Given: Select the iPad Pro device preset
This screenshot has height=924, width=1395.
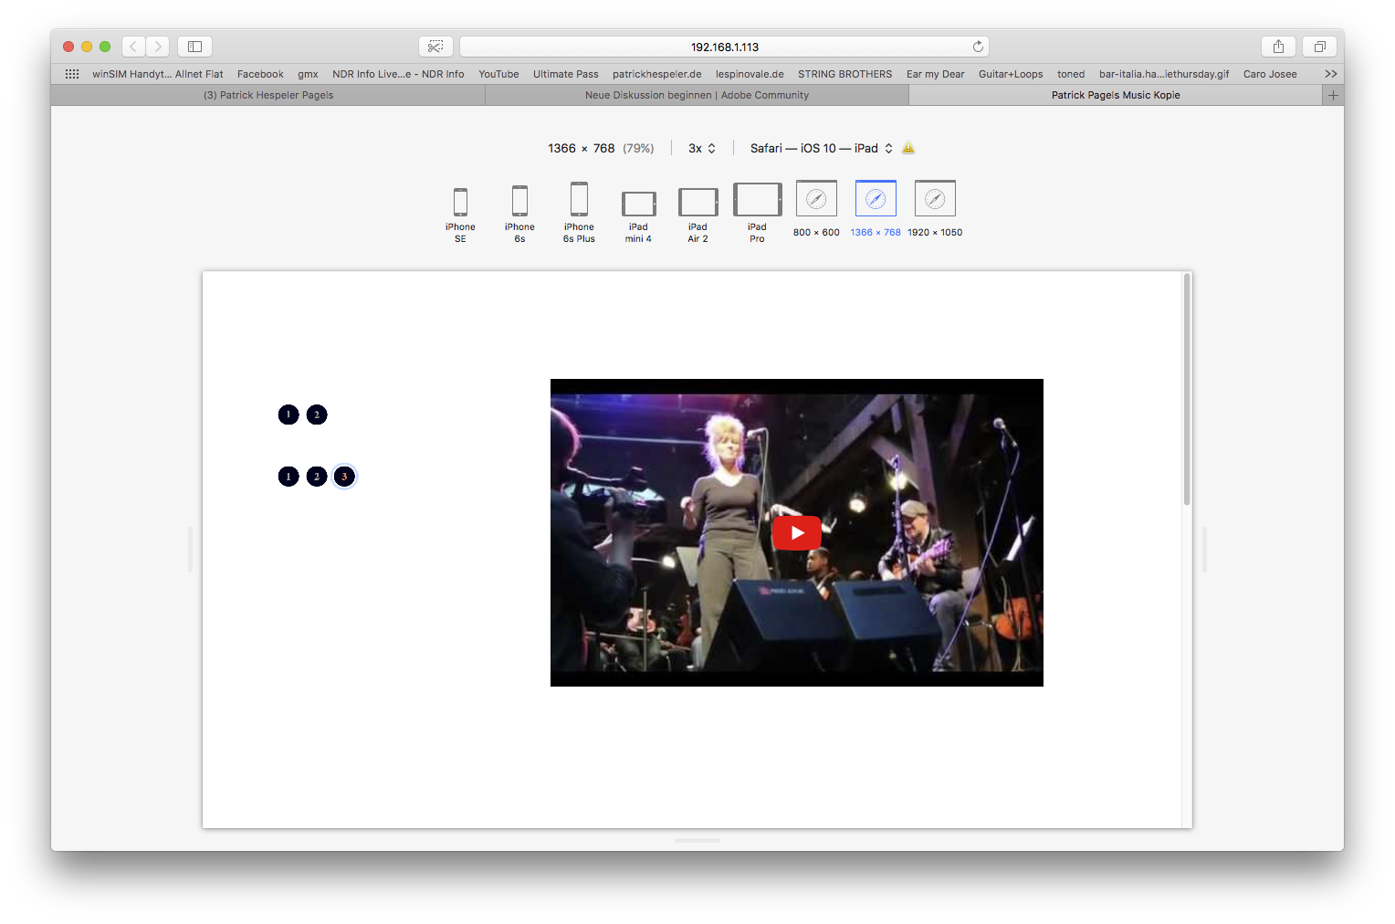Looking at the screenshot, I should 757,213.
